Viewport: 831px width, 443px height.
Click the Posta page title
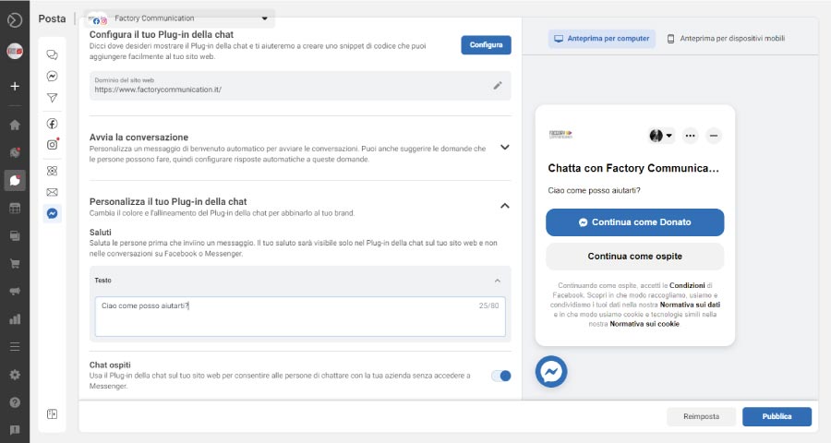[x=52, y=18]
